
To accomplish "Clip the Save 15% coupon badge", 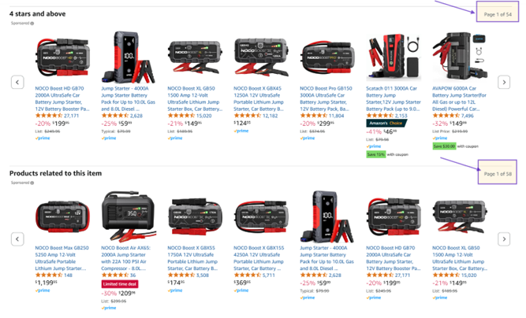I will [375, 154].
